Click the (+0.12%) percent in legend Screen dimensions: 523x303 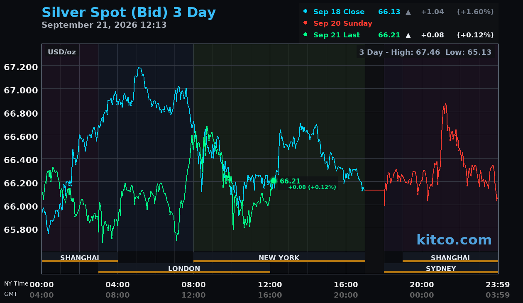[x=475, y=35]
